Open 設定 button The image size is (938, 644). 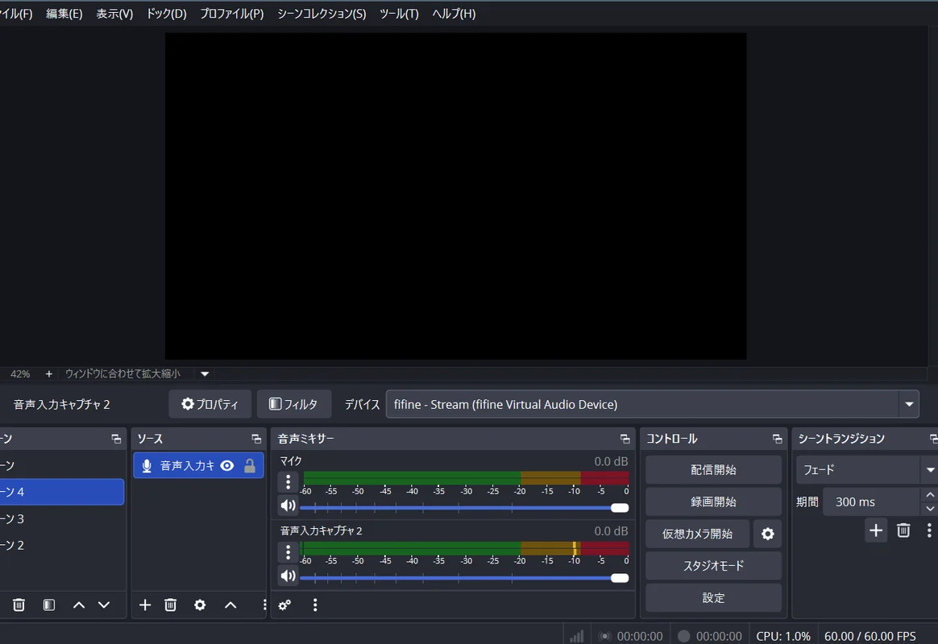713,597
